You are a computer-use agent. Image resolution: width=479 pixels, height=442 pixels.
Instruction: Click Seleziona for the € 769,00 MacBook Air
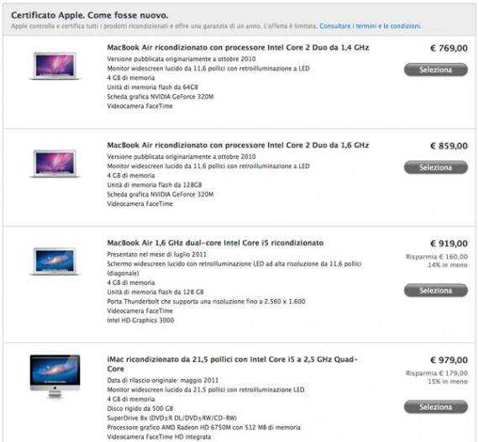[435, 70]
